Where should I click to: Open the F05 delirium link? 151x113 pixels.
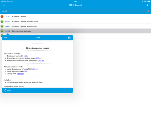[x=26, y=56]
